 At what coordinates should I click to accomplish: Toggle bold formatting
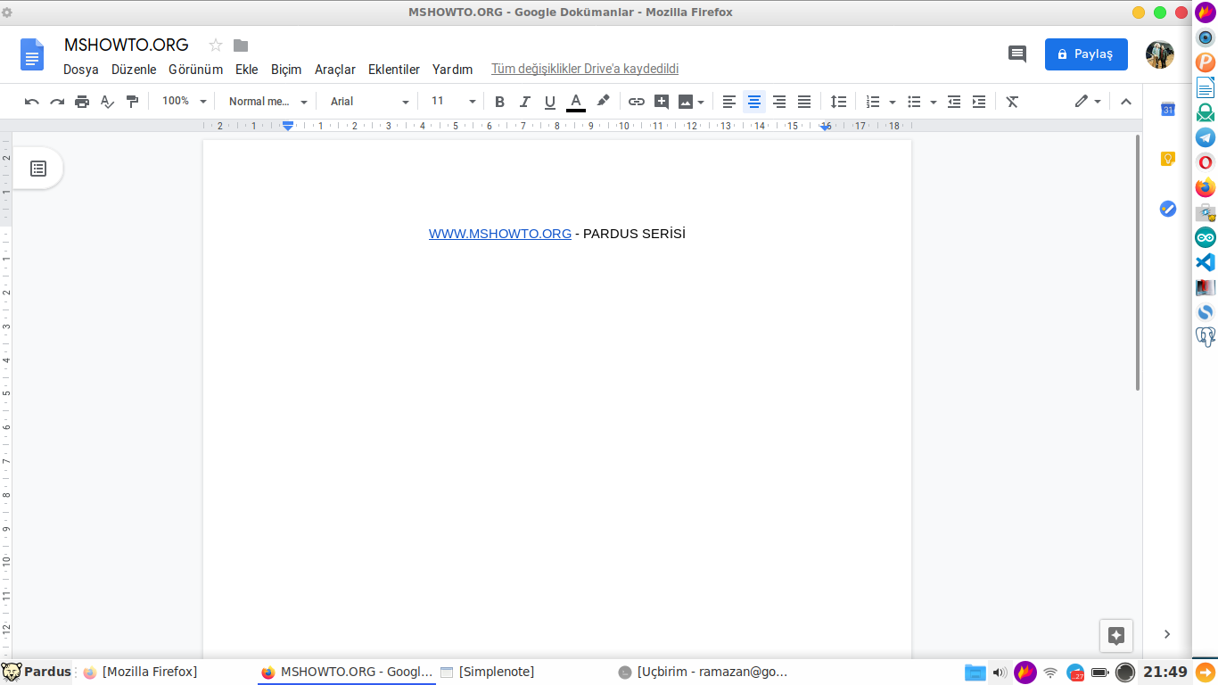click(x=499, y=102)
